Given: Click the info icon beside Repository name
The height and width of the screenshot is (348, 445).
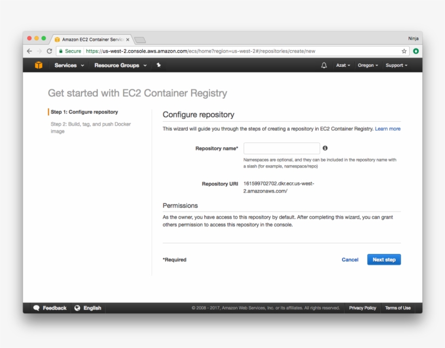Looking at the screenshot, I should [x=324, y=148].
